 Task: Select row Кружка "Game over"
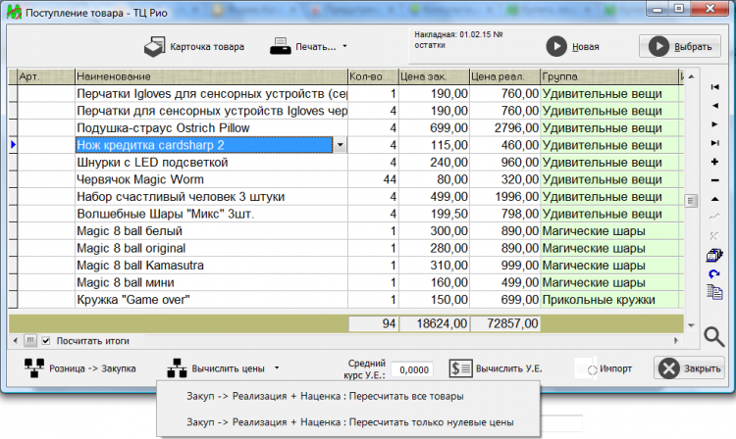click(x=346, y=300)
